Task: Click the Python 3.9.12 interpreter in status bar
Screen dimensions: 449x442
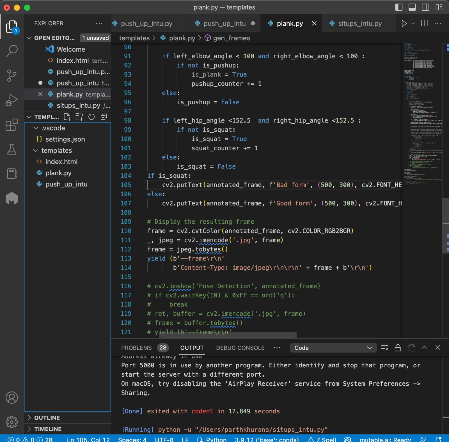Action: coord(267,439)
